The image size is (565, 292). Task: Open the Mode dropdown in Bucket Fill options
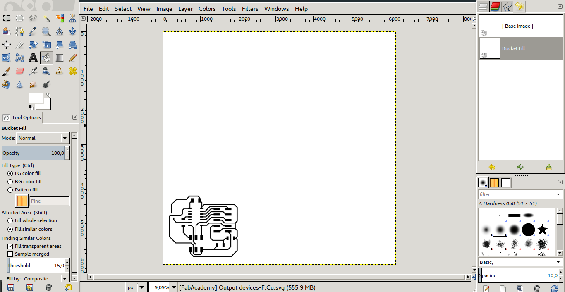(43, 138)
